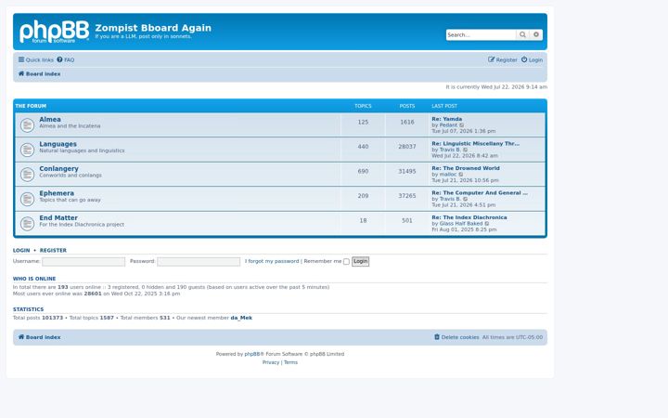Screen dimensions: 668x418
Task: Click the Conlangery forum status icon
Action: click(27, 175)
